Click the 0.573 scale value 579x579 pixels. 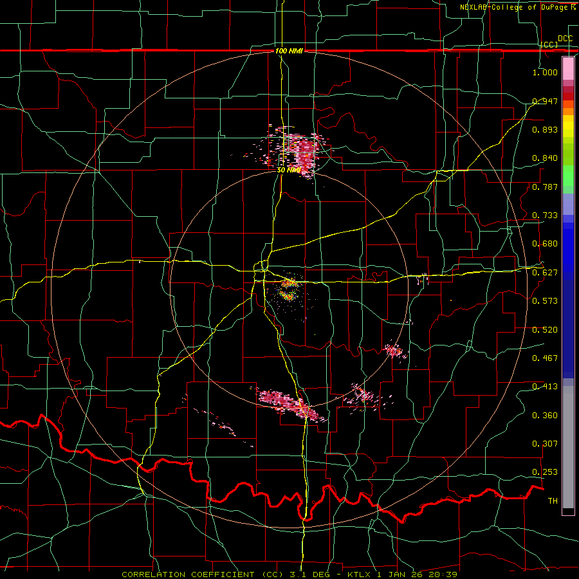coord(545,300)
